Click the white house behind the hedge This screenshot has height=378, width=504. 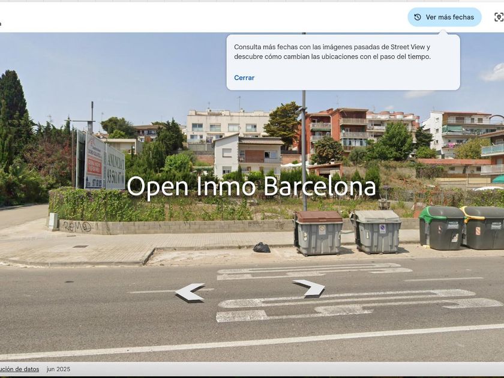click(247, 155)
